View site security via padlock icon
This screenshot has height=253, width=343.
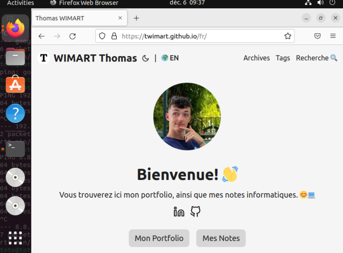click(114, 36)
